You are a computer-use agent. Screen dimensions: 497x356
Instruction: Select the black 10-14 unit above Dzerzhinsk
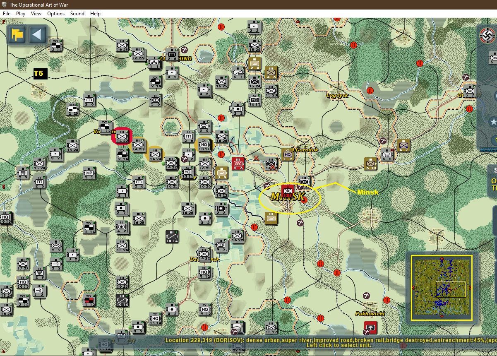pos(172,236)
